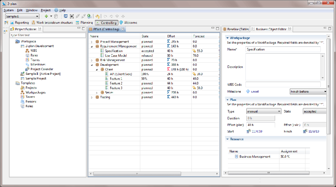Viewport: 336px width, 187px height.
Task: Expand the Risk Management row
Action: [x=92, y=60]
